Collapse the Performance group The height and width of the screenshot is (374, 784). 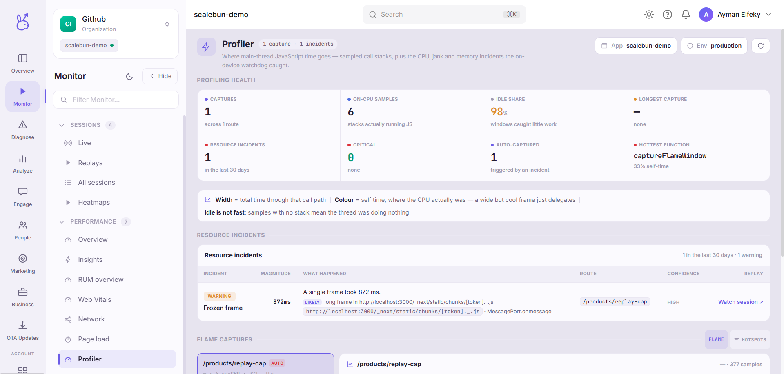point(62,221)
